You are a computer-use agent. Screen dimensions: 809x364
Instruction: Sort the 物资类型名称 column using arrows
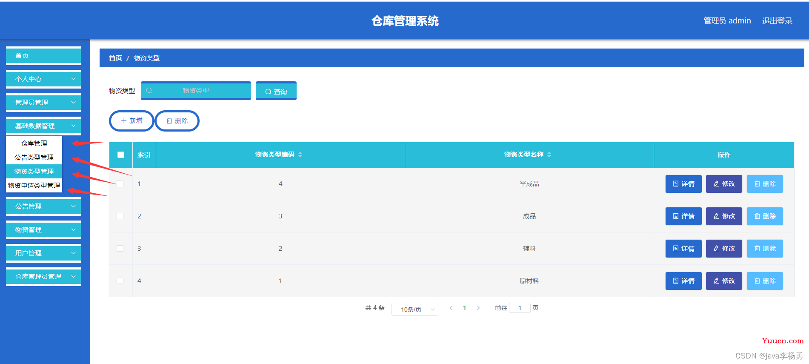pos(549,155)
